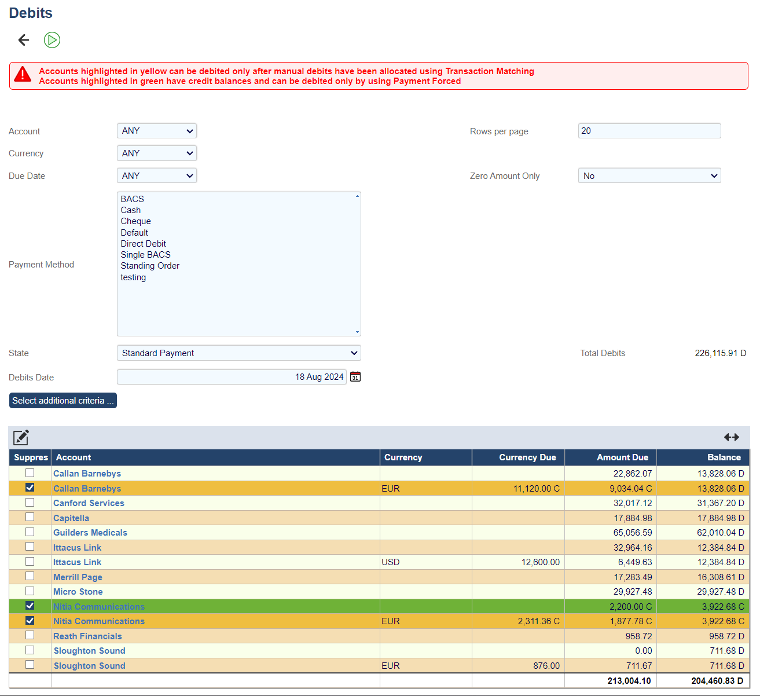Screen dimensions: 760x696
Task: Click the edit table pencil icon
Action: point(21,437)
